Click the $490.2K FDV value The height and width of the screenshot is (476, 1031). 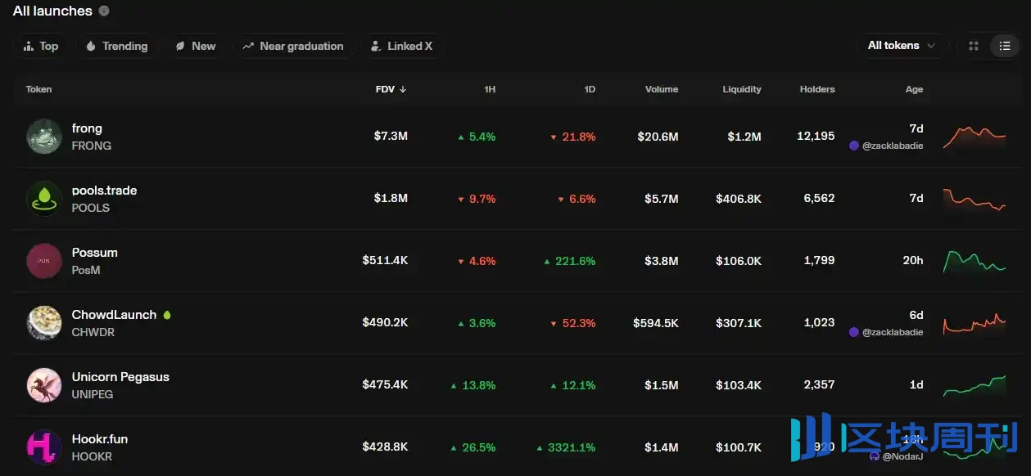tap(385, 323)
